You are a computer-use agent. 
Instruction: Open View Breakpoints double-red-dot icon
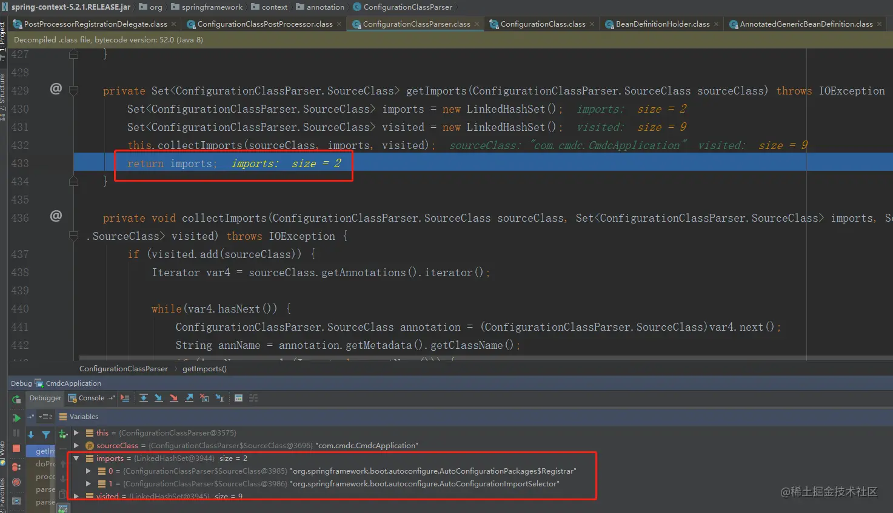(x=16, y=467)
